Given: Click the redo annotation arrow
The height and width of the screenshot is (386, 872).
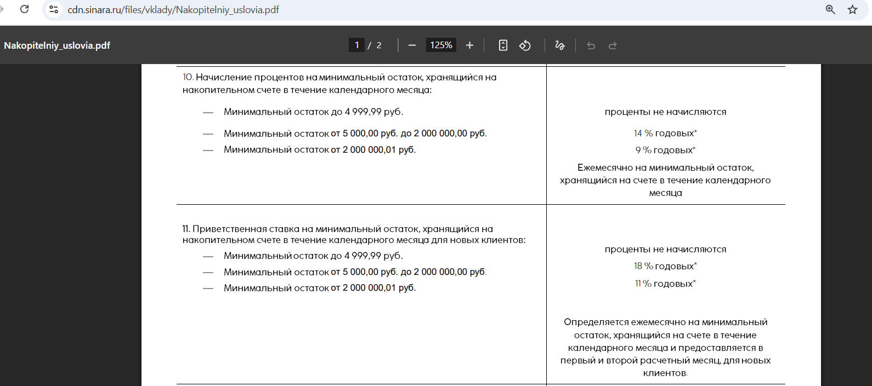Looking at the screenshot, I should point(613,45).
